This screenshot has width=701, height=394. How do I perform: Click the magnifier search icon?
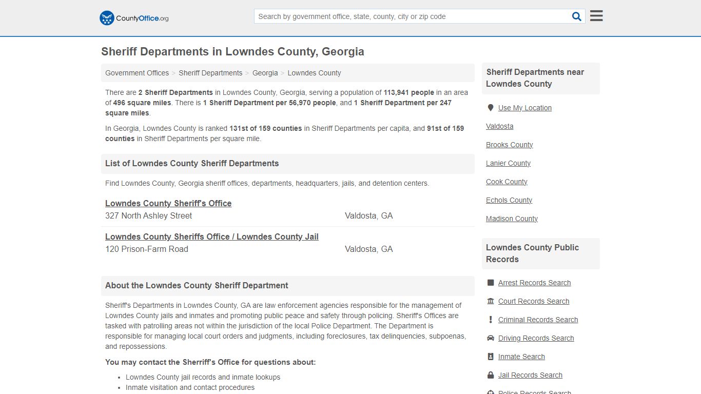coord(577,16)
